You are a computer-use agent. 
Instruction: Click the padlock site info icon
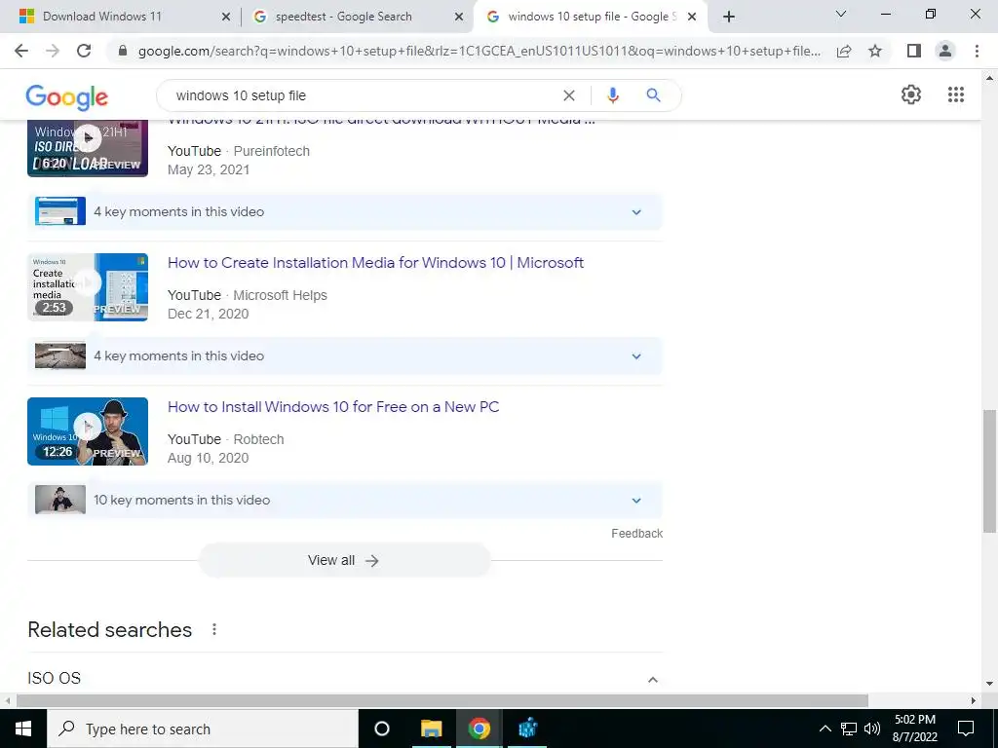tap(123, 51)
